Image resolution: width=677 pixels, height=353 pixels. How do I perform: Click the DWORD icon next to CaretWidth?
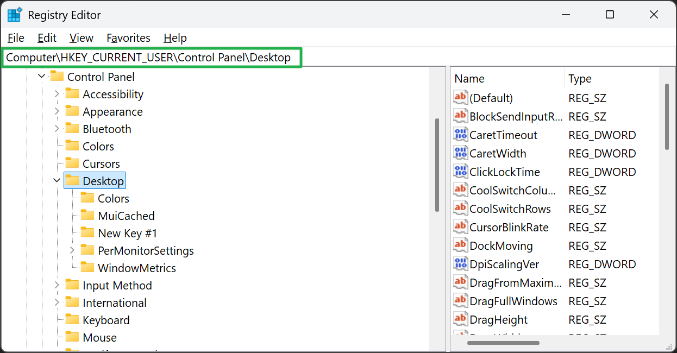click(x=460, y=153)
